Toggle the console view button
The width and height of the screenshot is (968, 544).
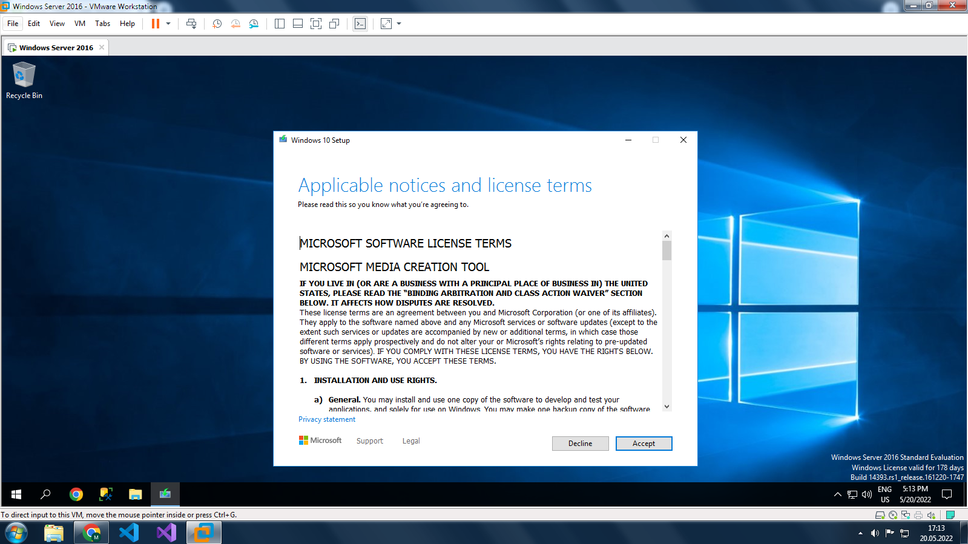(x=360, y=24)
